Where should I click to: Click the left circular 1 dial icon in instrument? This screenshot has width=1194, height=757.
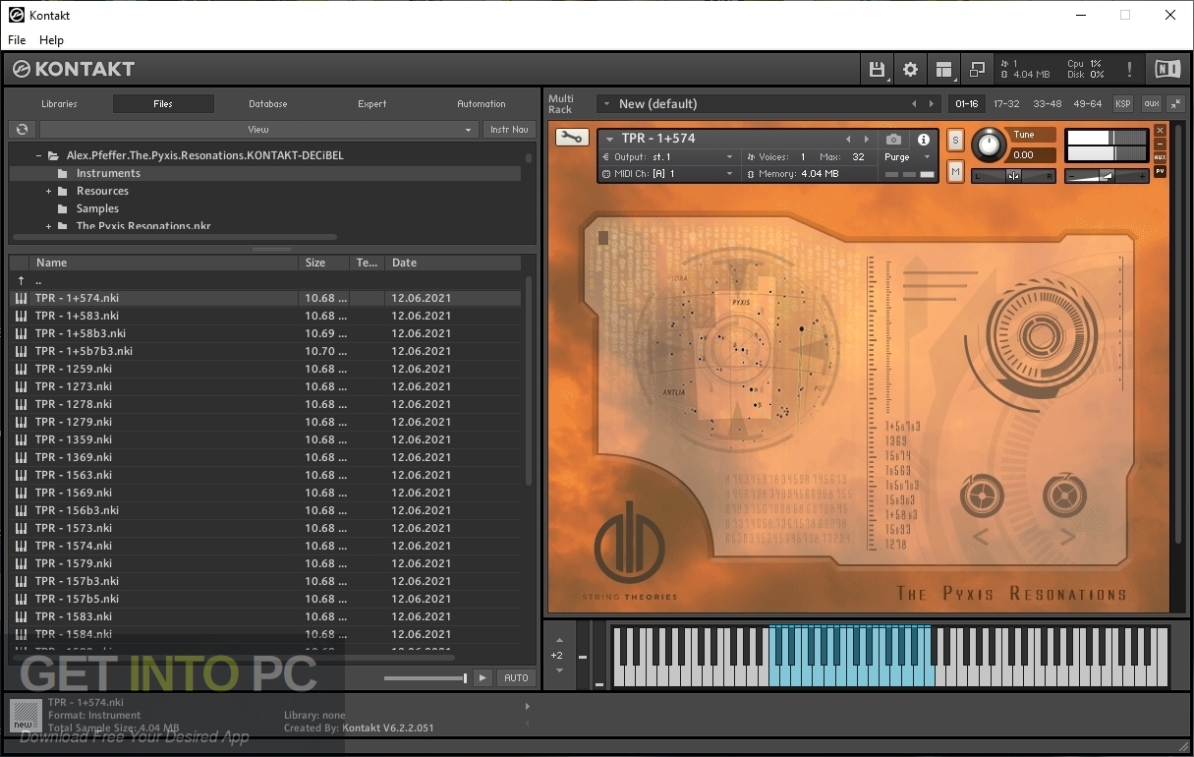click(x=981, y=495)
